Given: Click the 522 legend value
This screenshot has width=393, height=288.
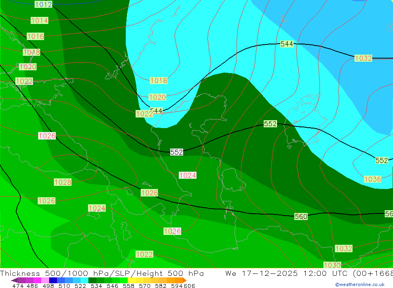Looking at the screenshot, I should click(x=80, y=286).
